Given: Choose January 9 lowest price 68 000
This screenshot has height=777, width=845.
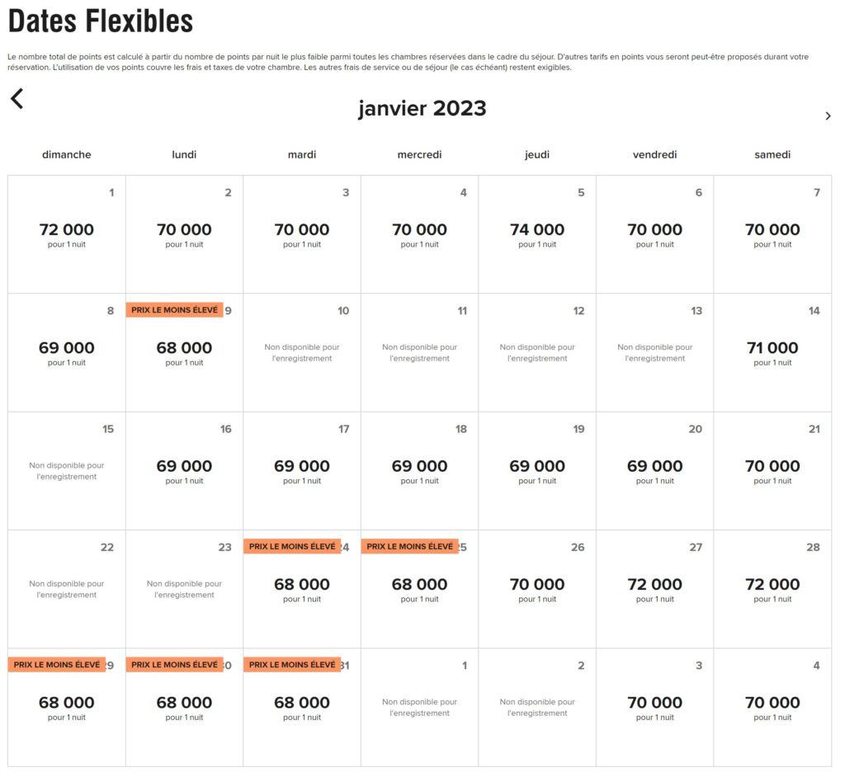Looking at the screenshot, I should click(x=184, y=352).
